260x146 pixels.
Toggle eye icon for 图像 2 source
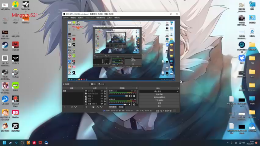[x=102, y=99]
